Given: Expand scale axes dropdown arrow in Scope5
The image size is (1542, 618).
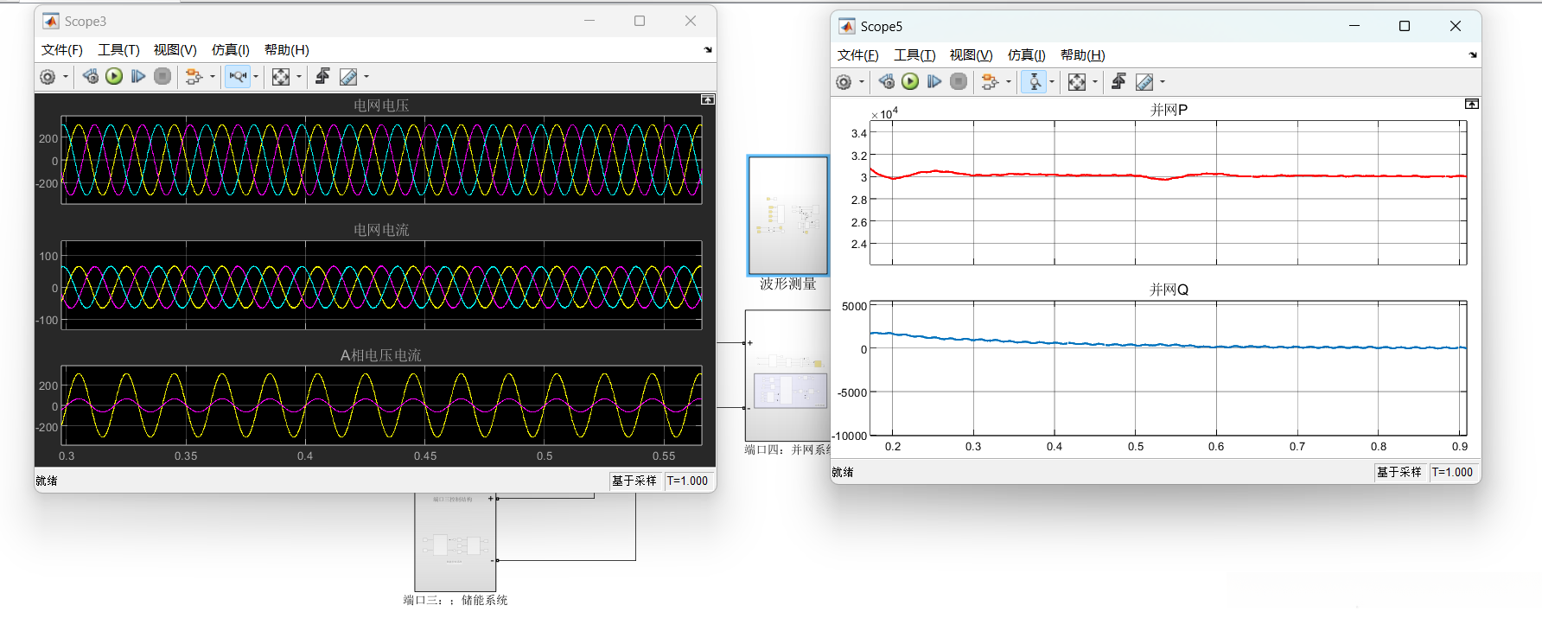Looking at the screenshot, I should (x=1095, y=82).
